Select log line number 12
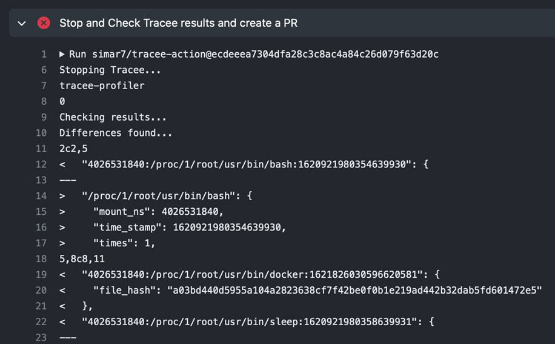The width and height of the screenshot is (555, 344). [41, 164]
